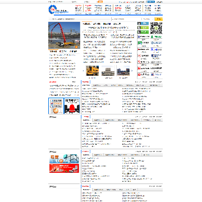Viewport: 202px width, 202px height.
Task: Select the orange slide indicator on pump truck photo
Action: pos(76,47)
